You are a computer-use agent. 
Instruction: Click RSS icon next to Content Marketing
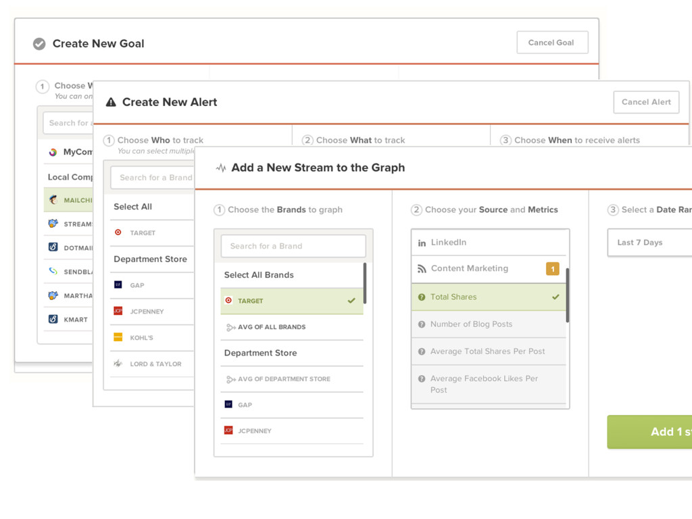pyautogui.click(x=422, y=269)
